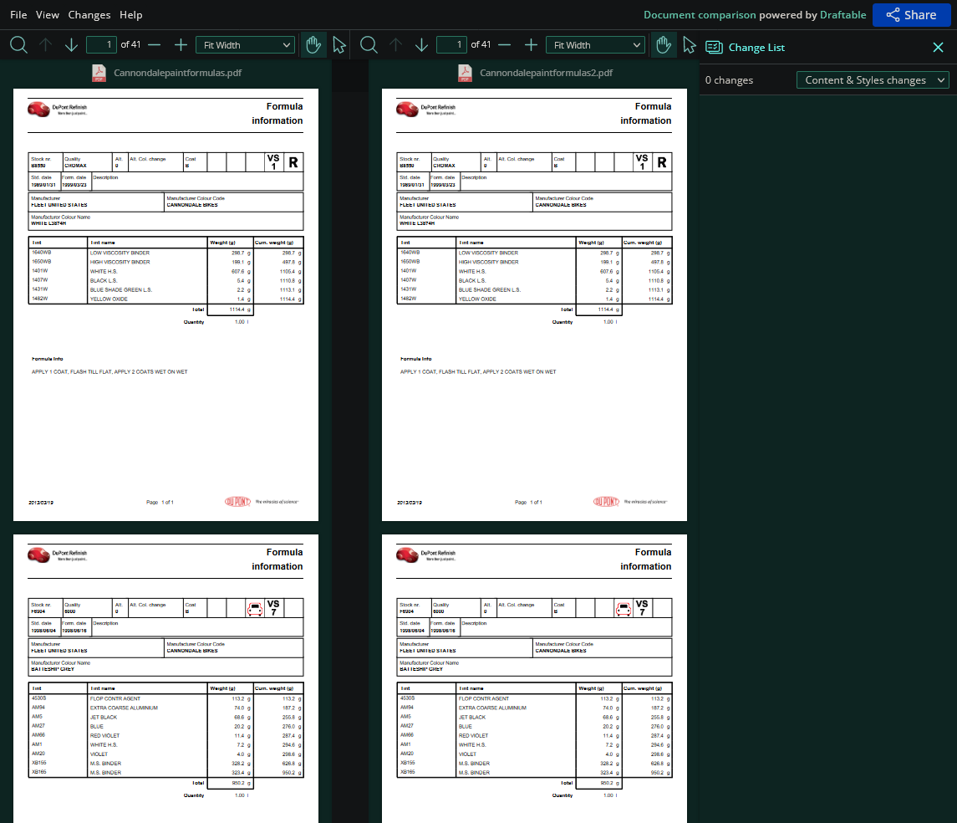
Task: Click DuPont Refinish logo on right first page
Action: [426, 109]
